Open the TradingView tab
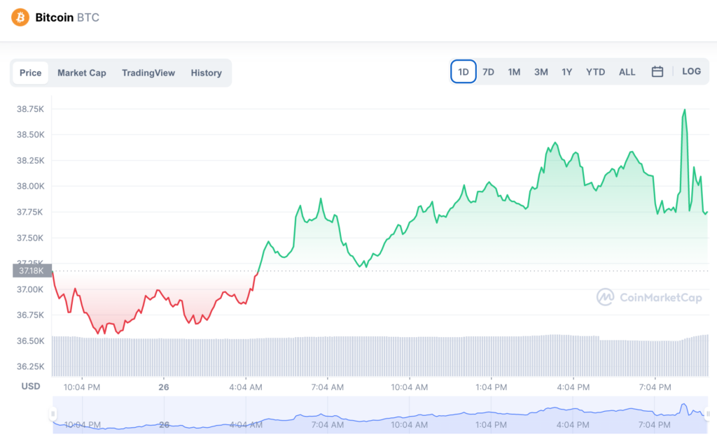Screen dimensions: 717x439 pyautogui.click(x=148, y=73)
